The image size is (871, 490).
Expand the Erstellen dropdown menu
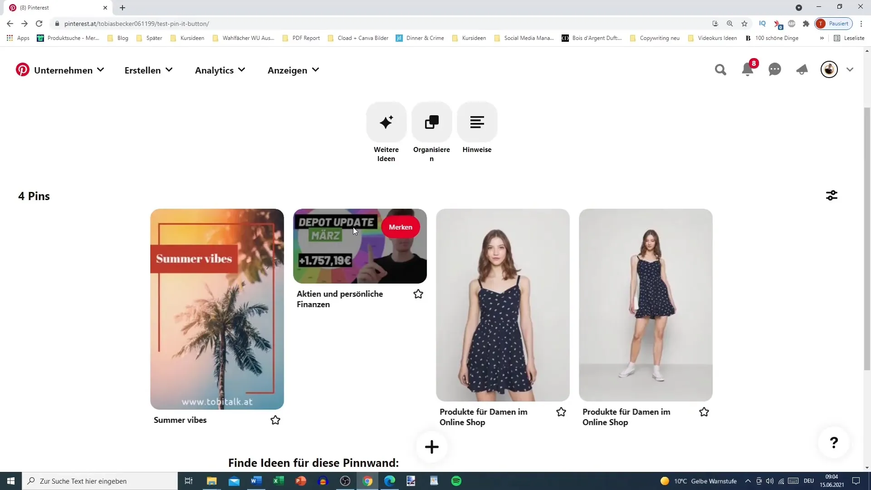(x=148, y=70)
